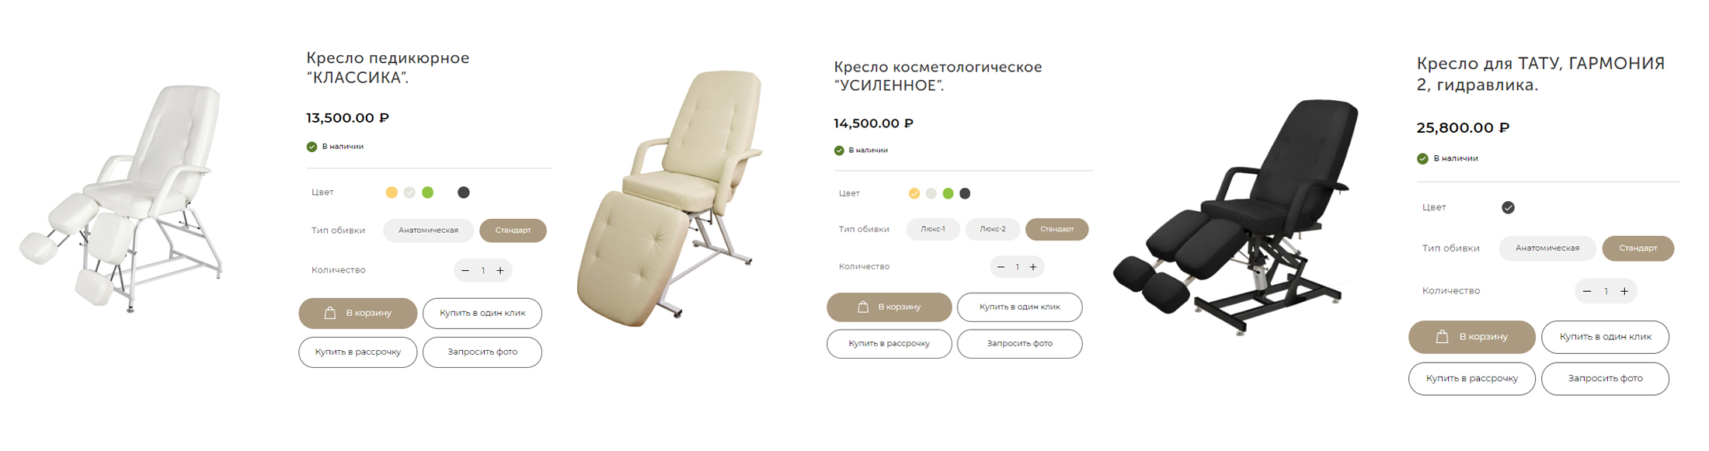Decrease quantity for the КЛАССИКА pedicure chair
Image resolution: width=1709 pixels, height=451 pixels.
[465, 270]
